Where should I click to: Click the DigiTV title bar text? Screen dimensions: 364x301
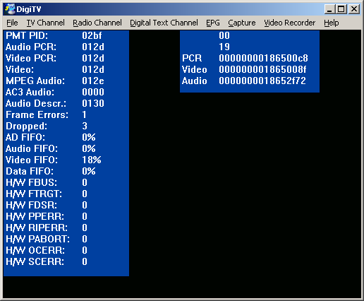29,9
